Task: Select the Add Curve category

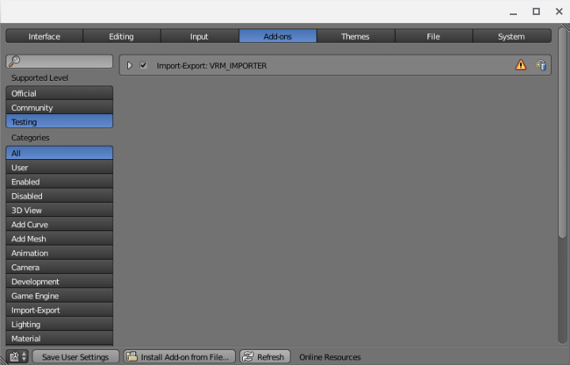Action: point(59,224)
